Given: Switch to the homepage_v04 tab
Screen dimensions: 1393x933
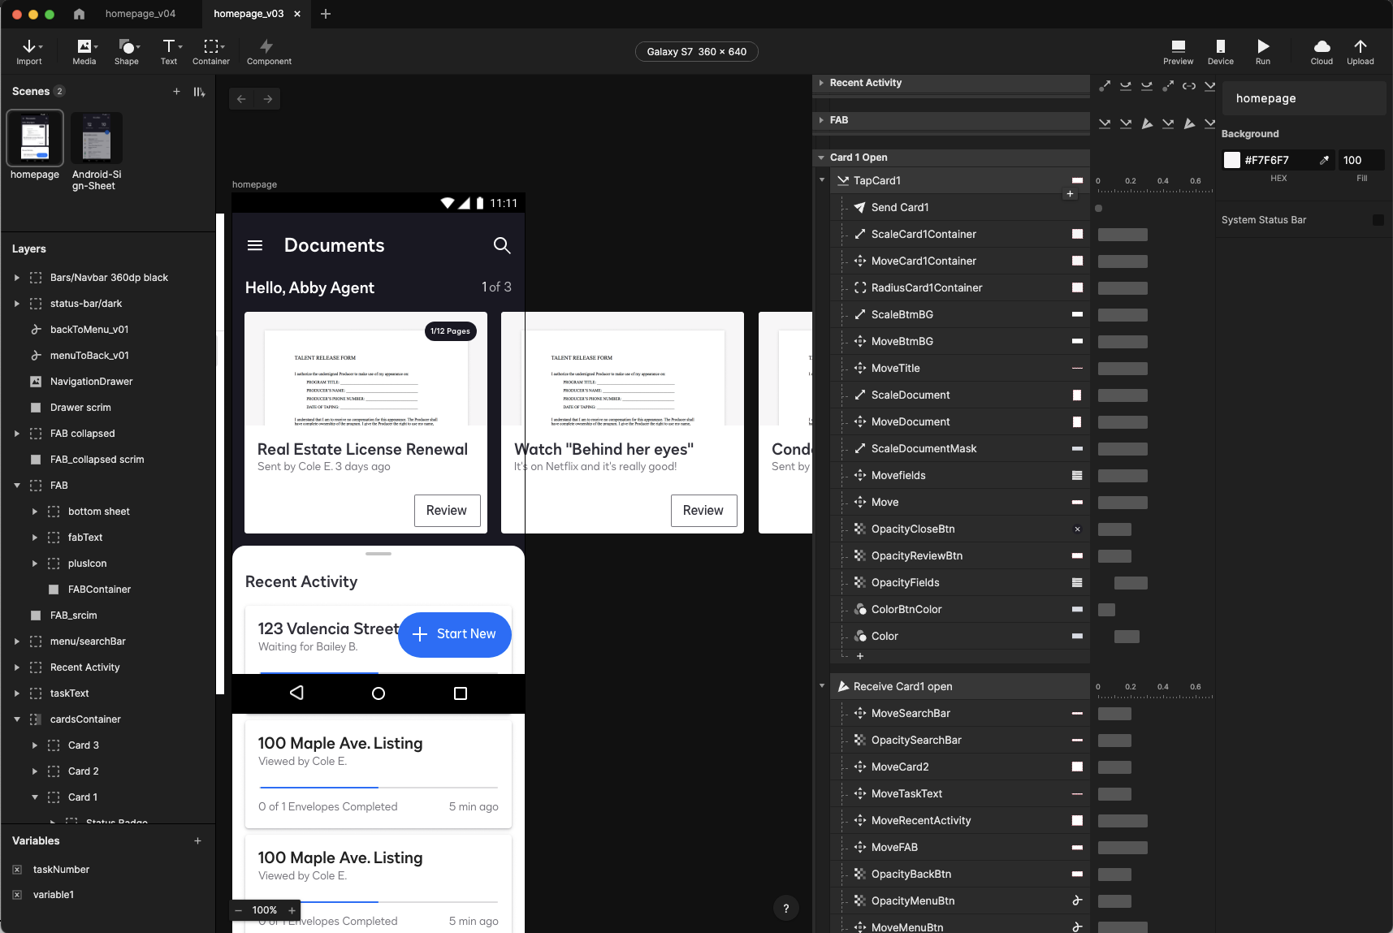Looking at the screenshot, I should click(x=140, y=14).
